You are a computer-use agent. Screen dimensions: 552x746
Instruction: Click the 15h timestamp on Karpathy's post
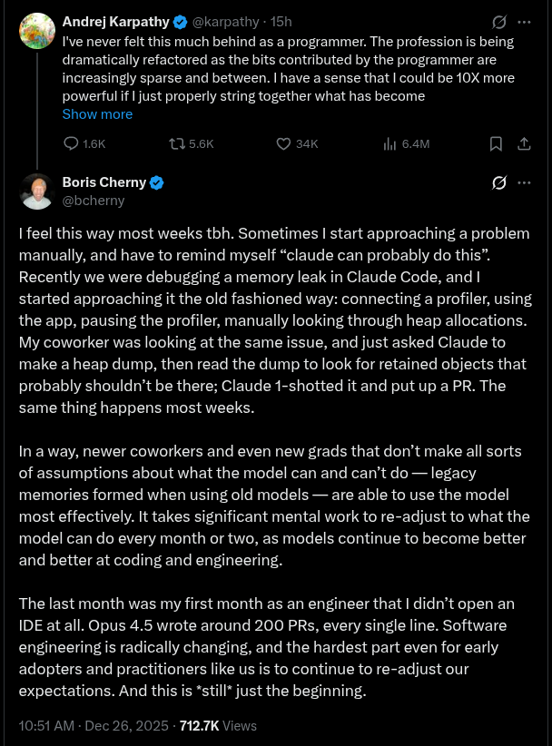[282, 22]
